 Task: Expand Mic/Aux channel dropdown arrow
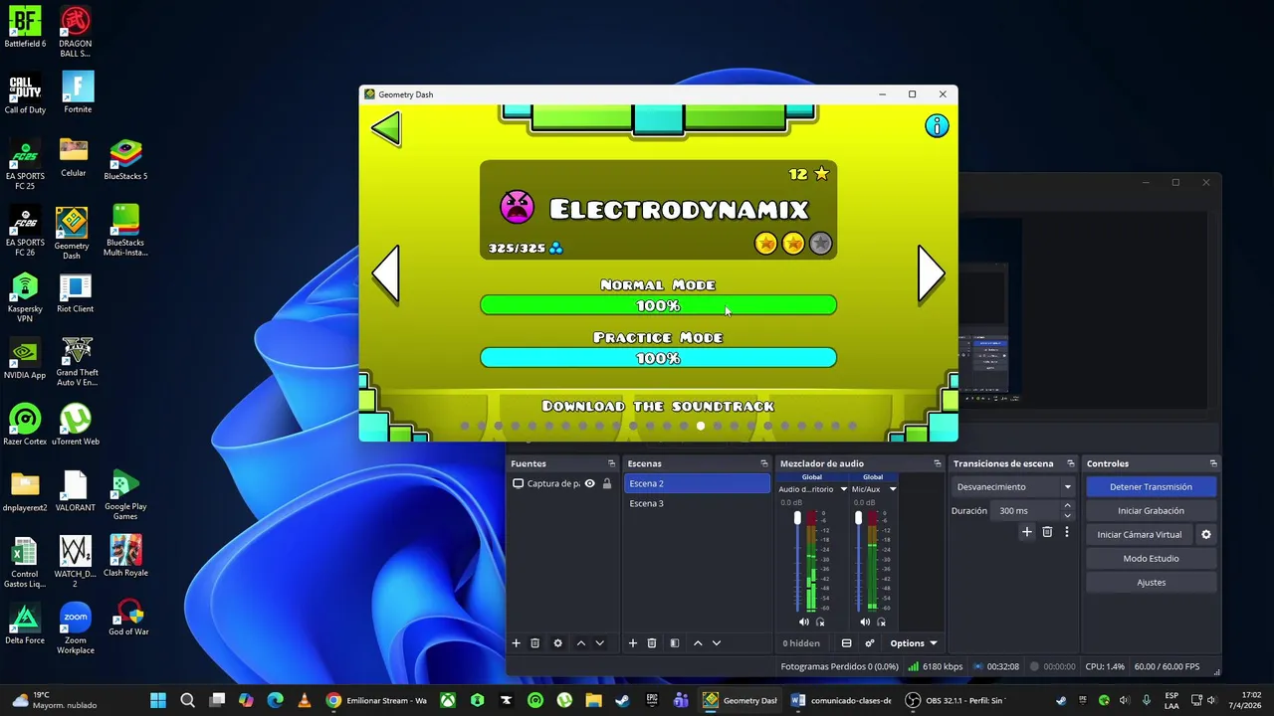(892, 489)
